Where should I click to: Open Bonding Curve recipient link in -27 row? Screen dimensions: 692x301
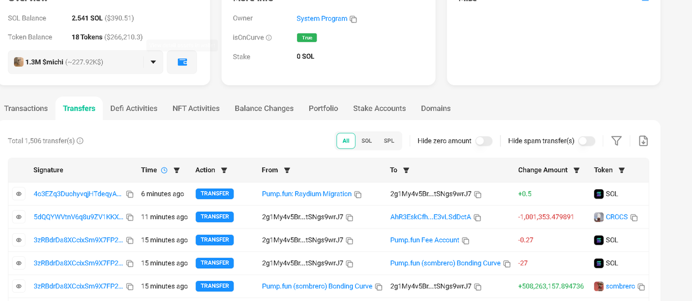tap(445, 263)
